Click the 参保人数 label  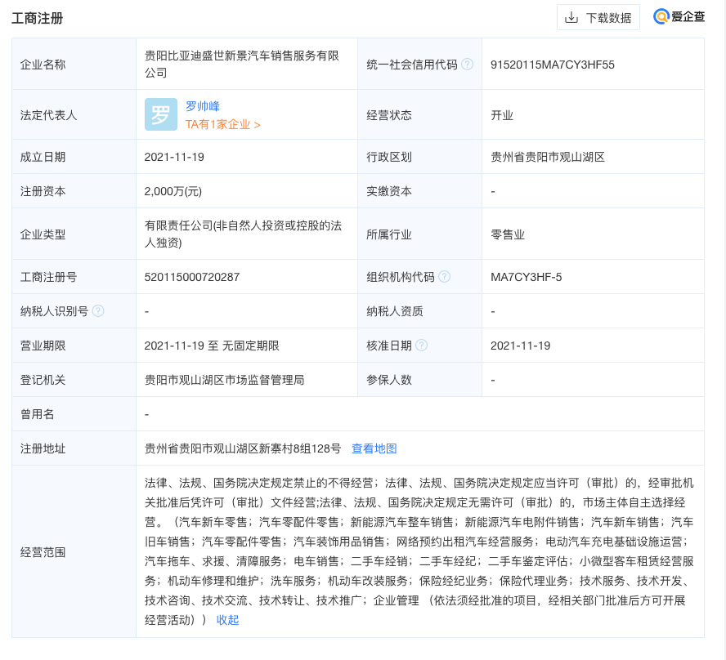(x=389, y=380)
